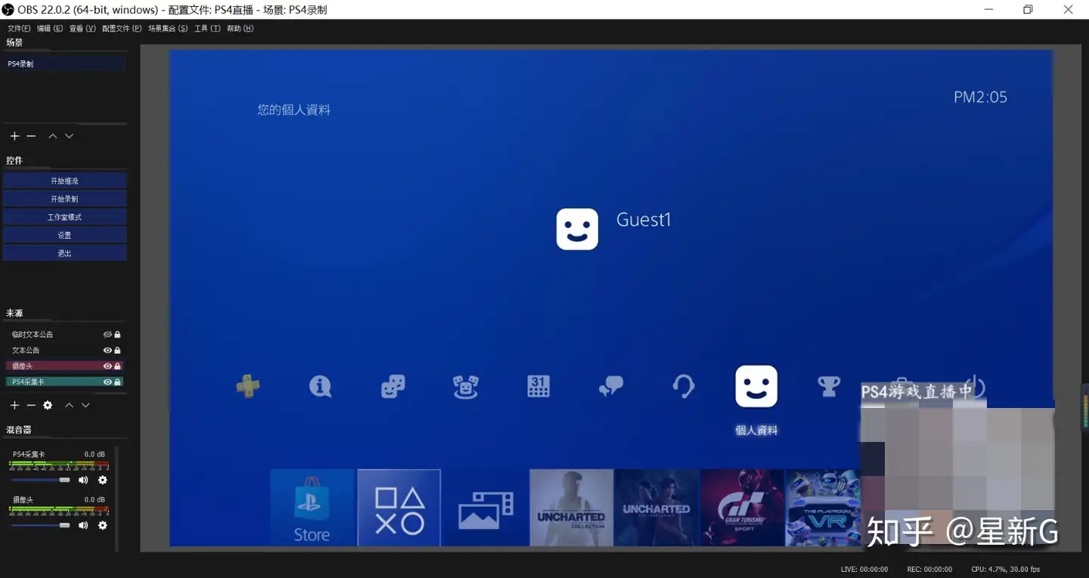This screenshot has height=578, width=1089.
Task: Select 摄像头 source row
Action: coord(64,366)
